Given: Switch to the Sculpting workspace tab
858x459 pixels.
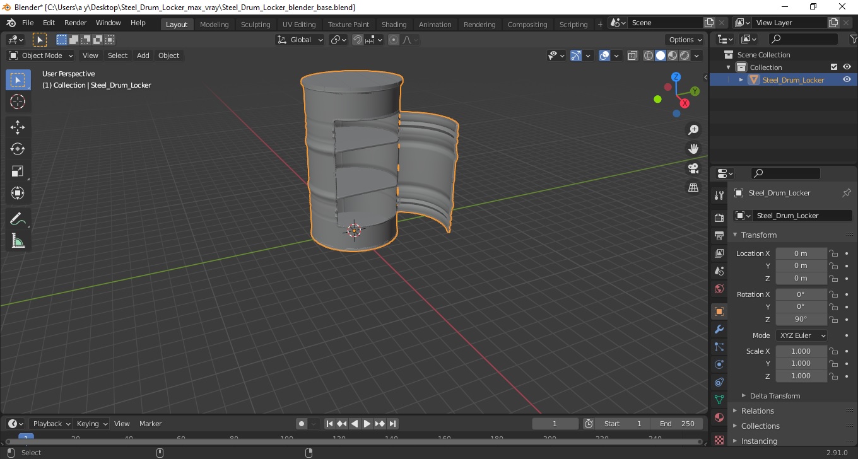Looking at the screenshot, I should pyautogui.click(x=256, y=25).
